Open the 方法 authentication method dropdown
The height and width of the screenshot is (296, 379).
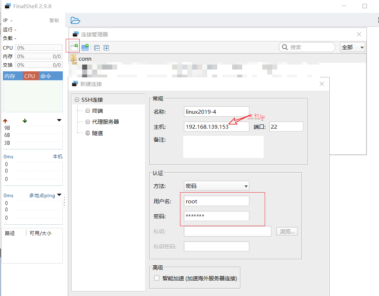point(216,186)
